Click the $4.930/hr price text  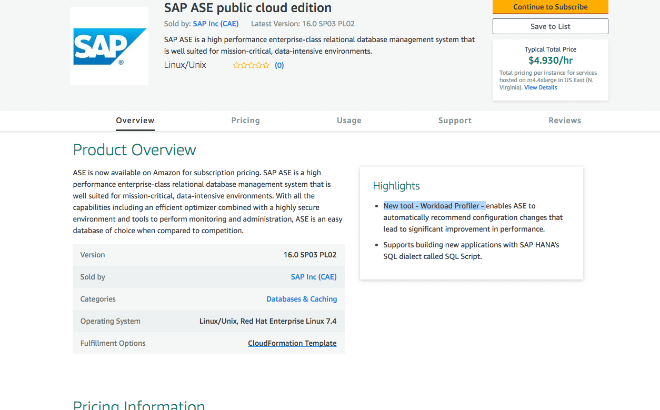pos(551,61)
